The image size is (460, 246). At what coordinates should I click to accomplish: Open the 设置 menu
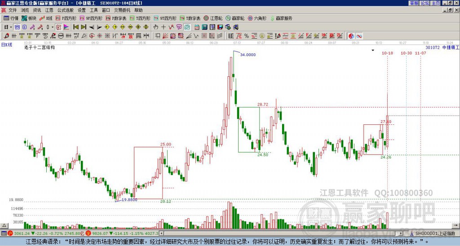[82, 10]
